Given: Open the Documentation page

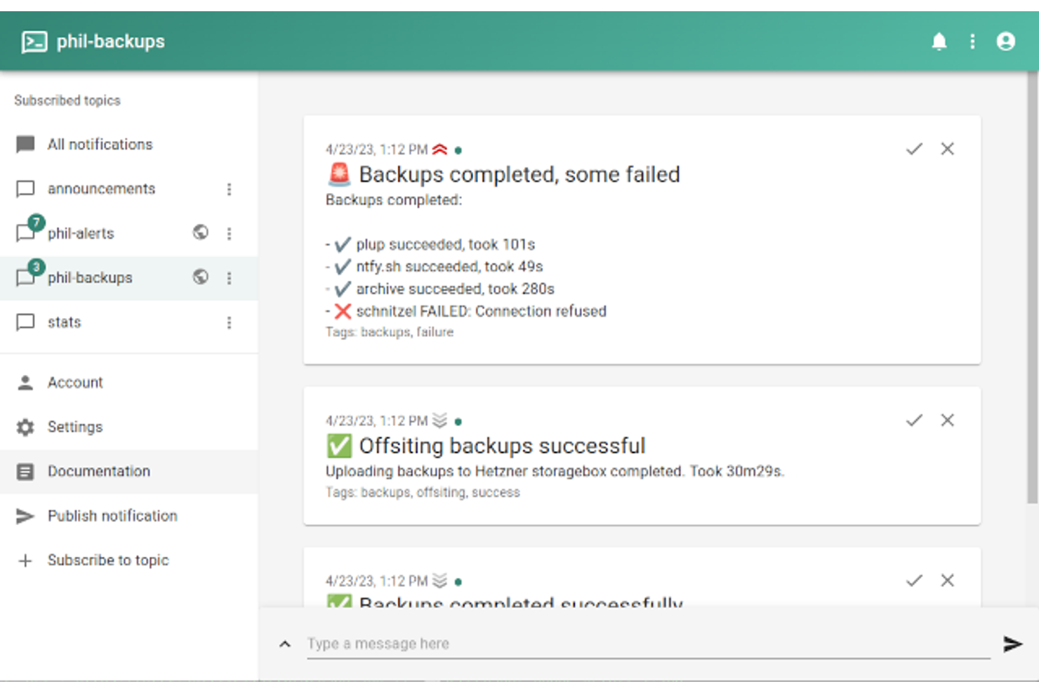Looking at the screenshot, I should click(98, 471).
